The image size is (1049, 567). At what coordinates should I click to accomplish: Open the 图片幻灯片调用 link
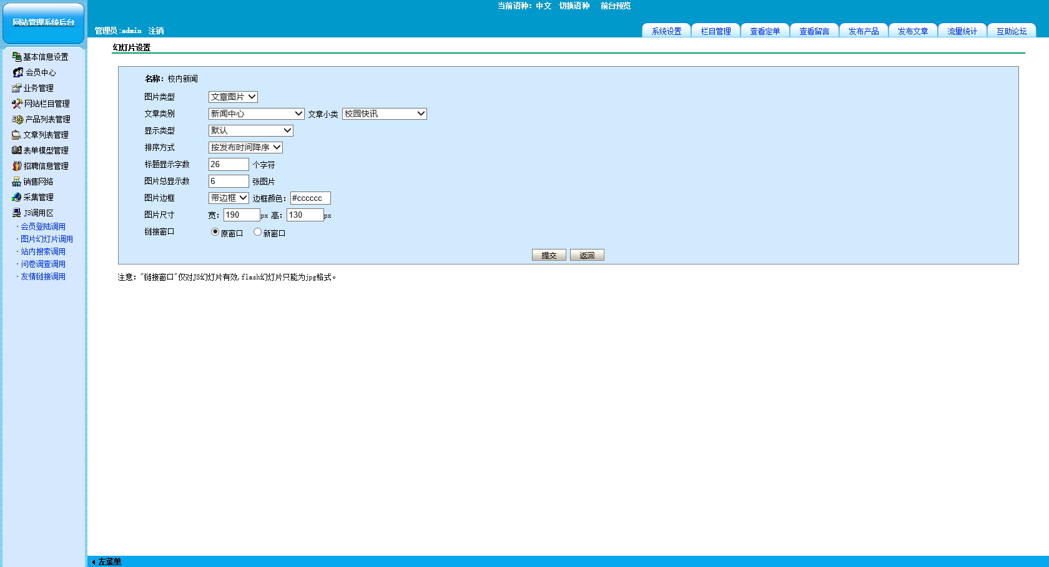point(47,239)
